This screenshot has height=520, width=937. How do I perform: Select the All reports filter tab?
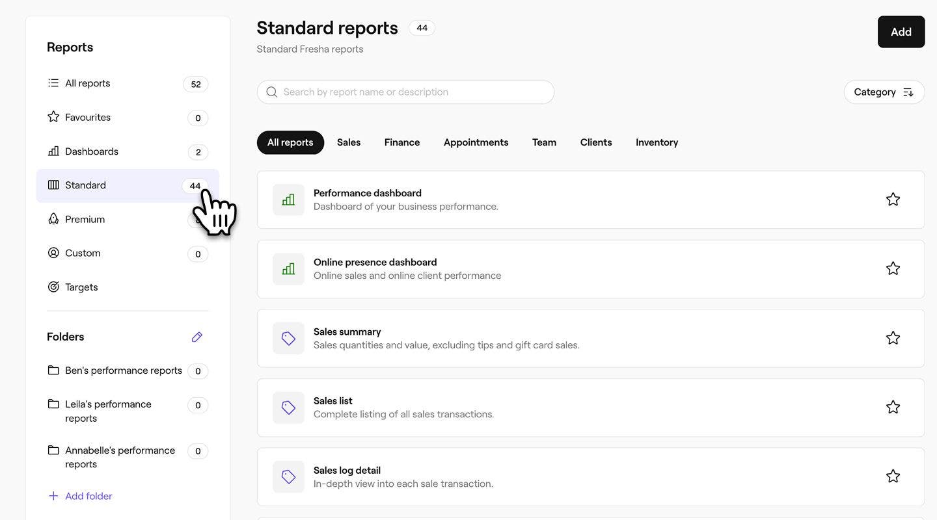pyautogui.click(x=290, y=142)
